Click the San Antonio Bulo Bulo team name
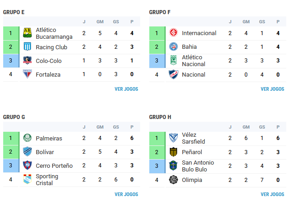This screenshot has width=289, height=202. tap(198, 166)
